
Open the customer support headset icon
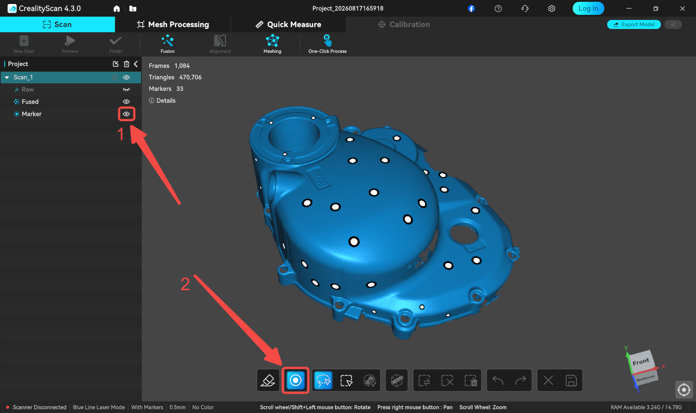pyautogui.click(x=525, y=8)
